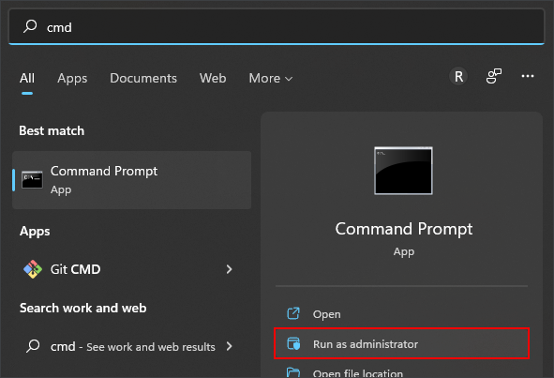Select Run as administrator

click(x=402, y=343)
